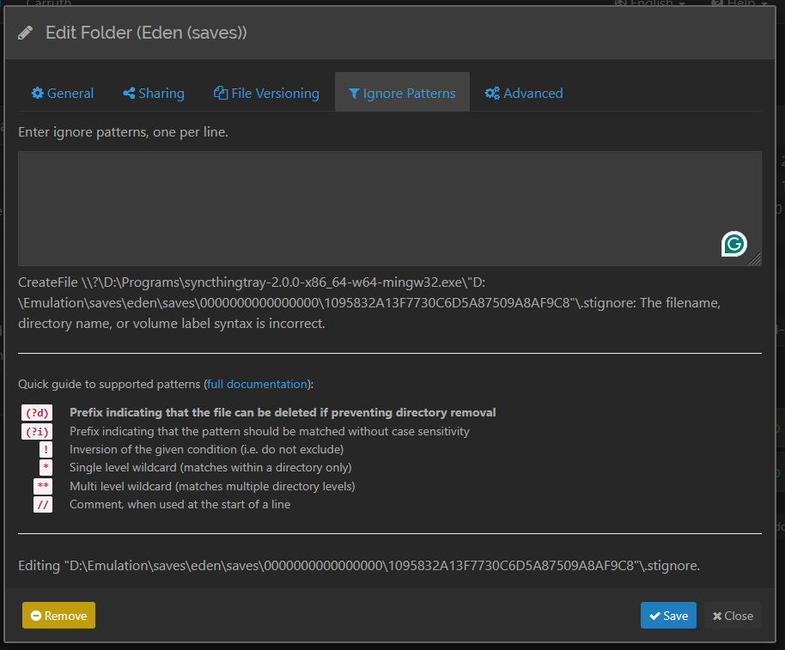The height and width of the screenshot is (650, 785).
Task: Click the gears icon on Advanced tab
Action: pos(492,93)
